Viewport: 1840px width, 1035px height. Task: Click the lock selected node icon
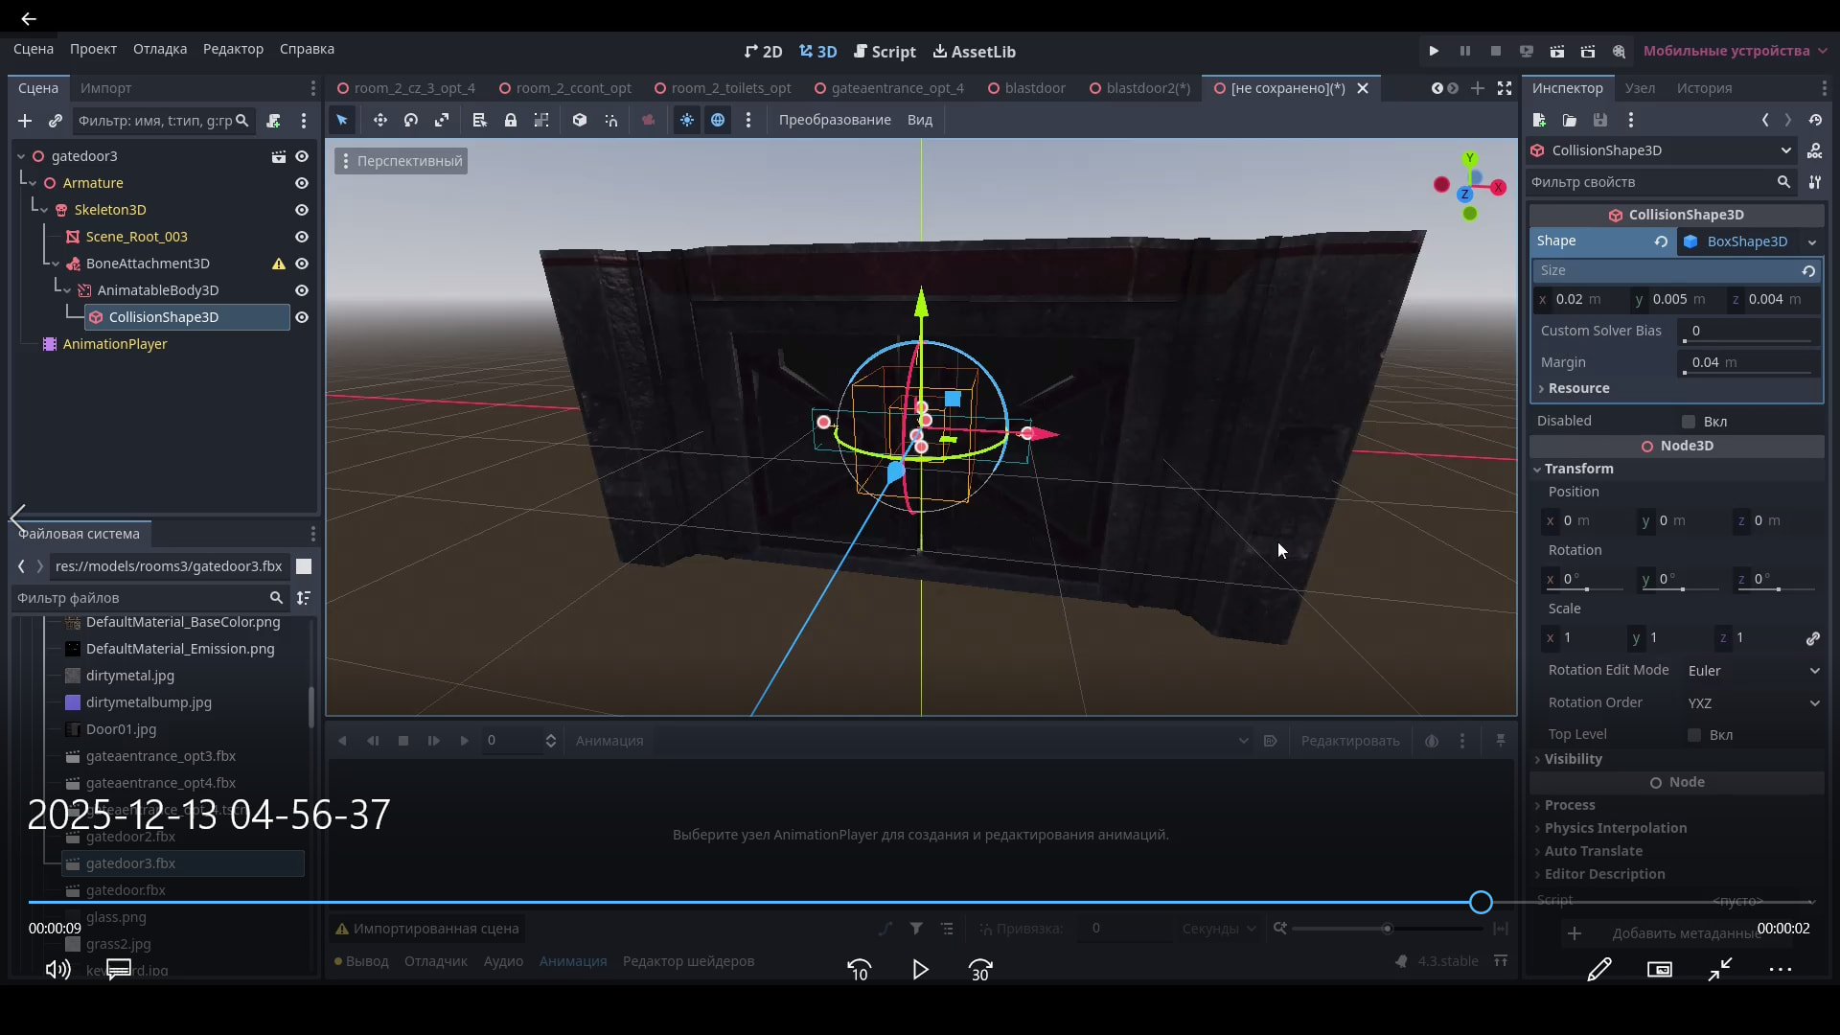(511, 120)
